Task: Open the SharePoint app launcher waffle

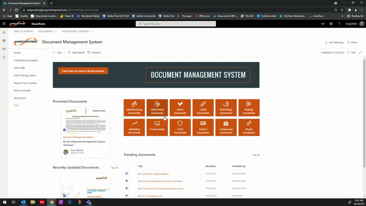Action: [x=4, y=24]
